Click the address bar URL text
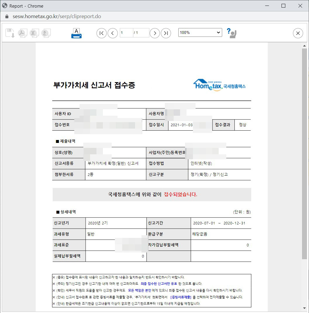This screenshot has width=309, height=313. point(57,16)
